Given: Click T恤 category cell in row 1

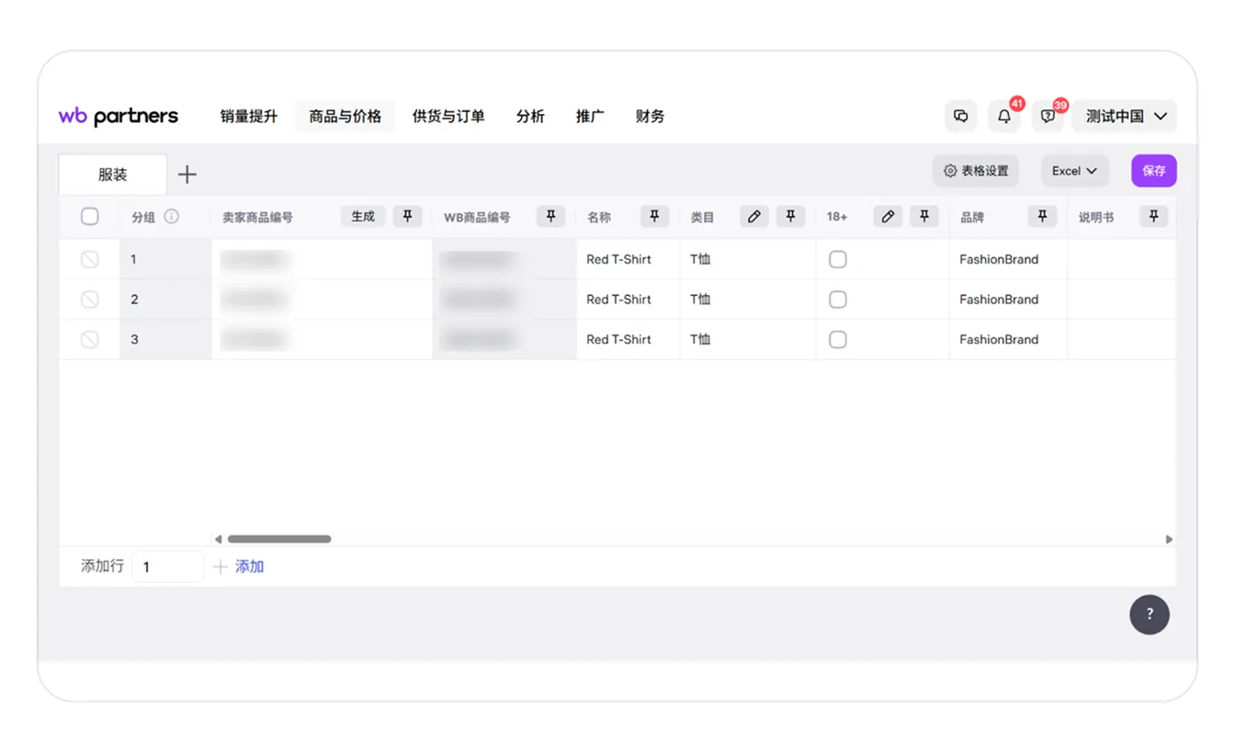Looking at the screenshot, I should 748,259.
